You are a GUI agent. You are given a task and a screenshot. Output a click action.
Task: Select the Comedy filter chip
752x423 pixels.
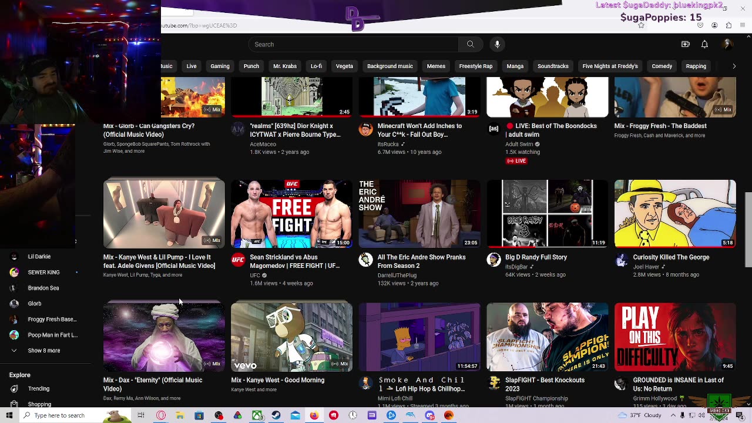(662, 66)
